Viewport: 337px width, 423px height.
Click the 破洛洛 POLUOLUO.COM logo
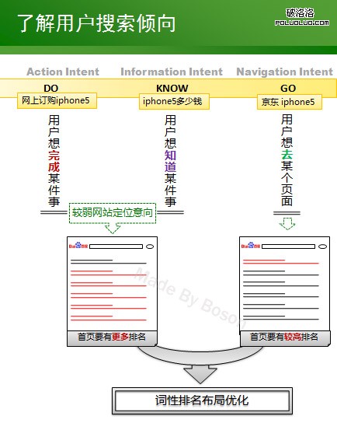(302, 17)
